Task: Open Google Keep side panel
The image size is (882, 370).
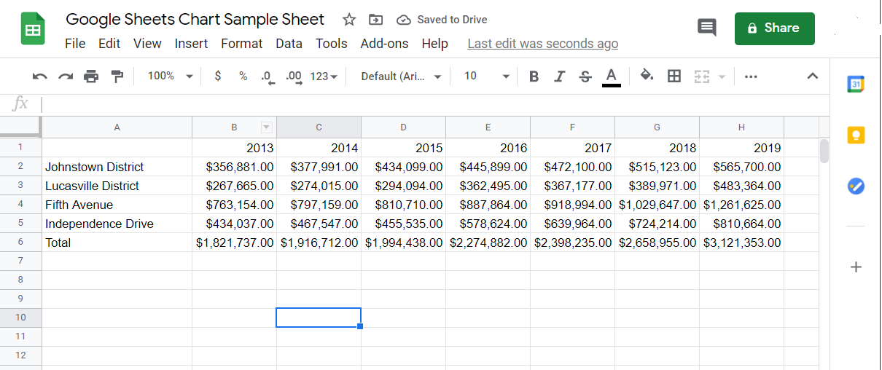Action: 856,135
